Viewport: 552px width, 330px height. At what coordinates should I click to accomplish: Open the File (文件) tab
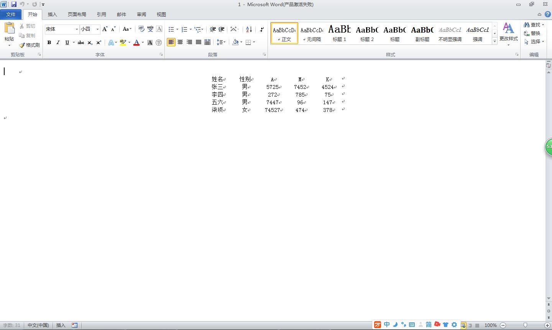[11, 15]
